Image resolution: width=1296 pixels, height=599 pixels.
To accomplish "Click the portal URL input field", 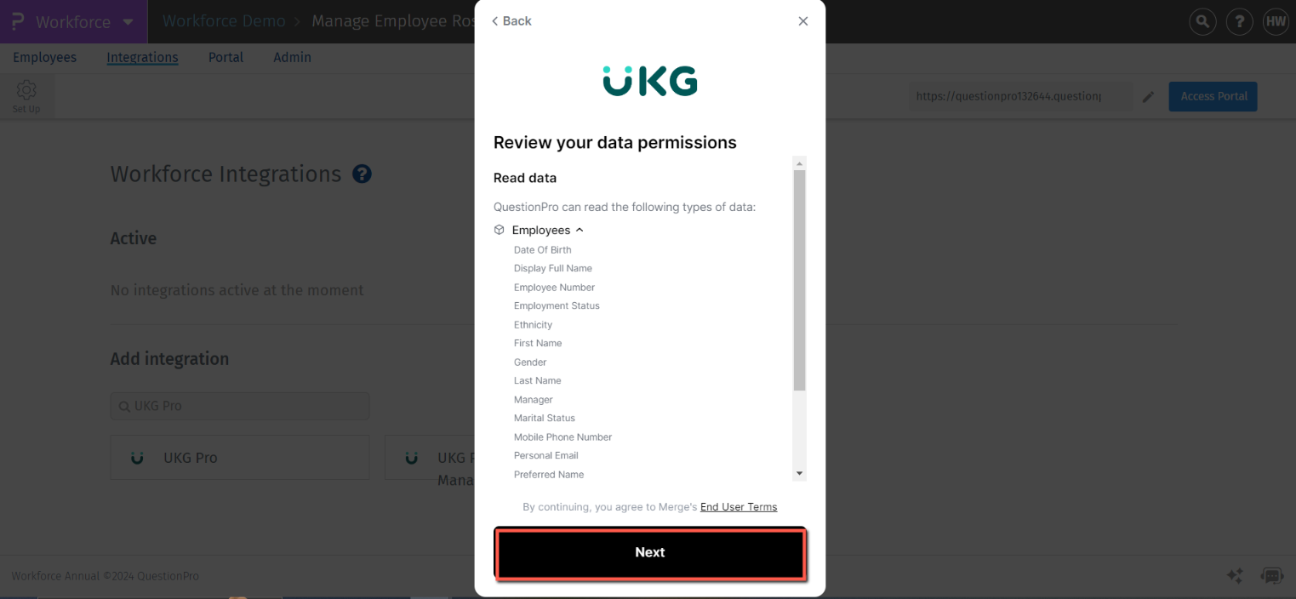I will (1019, 96).
